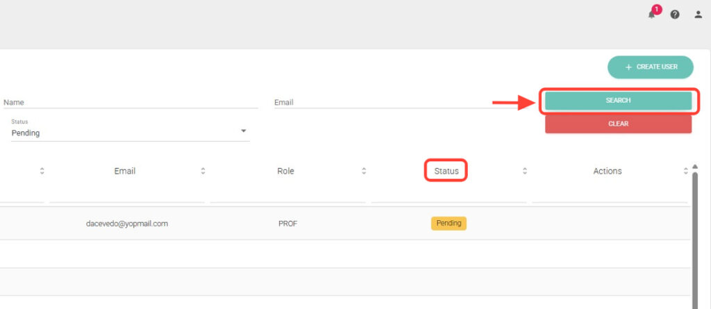The image size is (711, 309).
Task: Click the Create User button
Action: click(650, 67)
